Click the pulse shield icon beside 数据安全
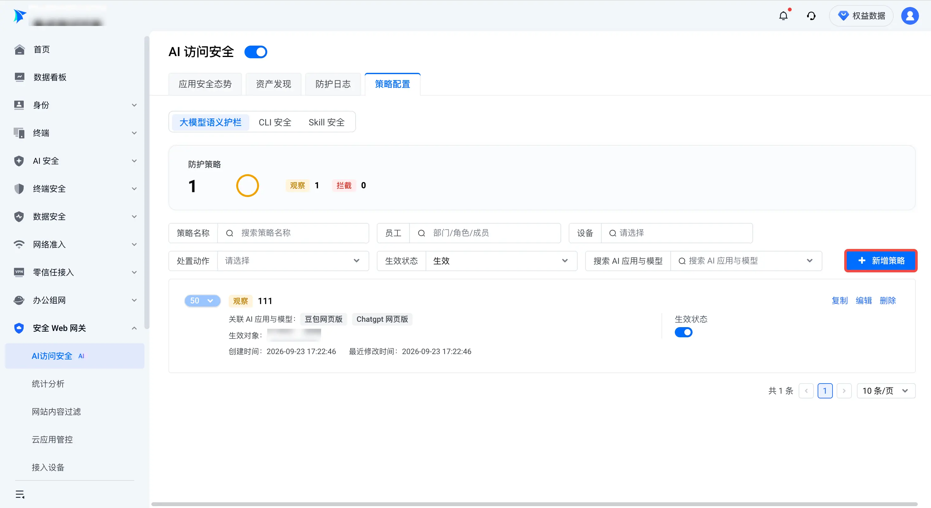The image size is (931, 508). (x=19, y=217)
